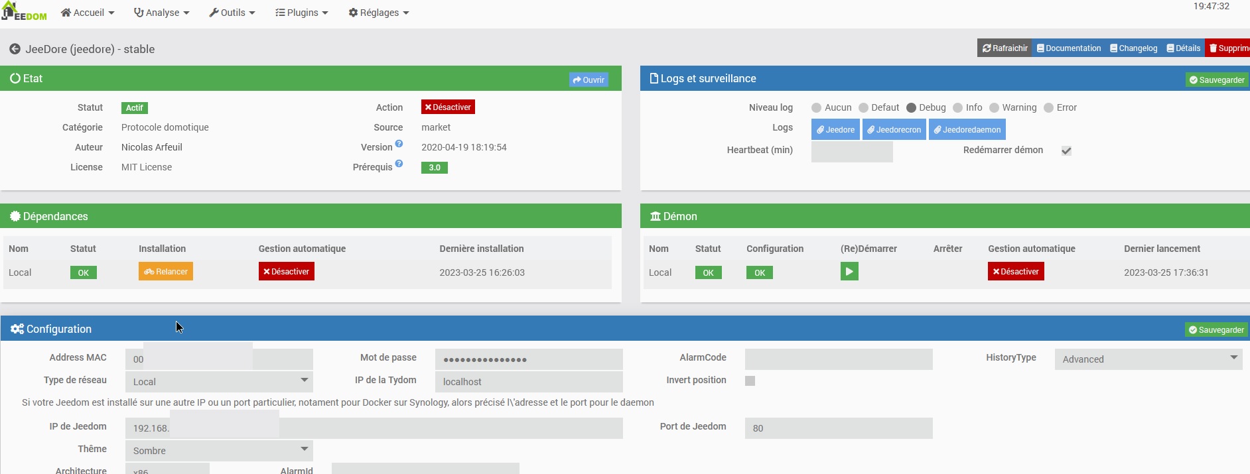Toggle the Invert position checkbox
Viewport: 1250px width, 474px height.
[x=750, y=381]
